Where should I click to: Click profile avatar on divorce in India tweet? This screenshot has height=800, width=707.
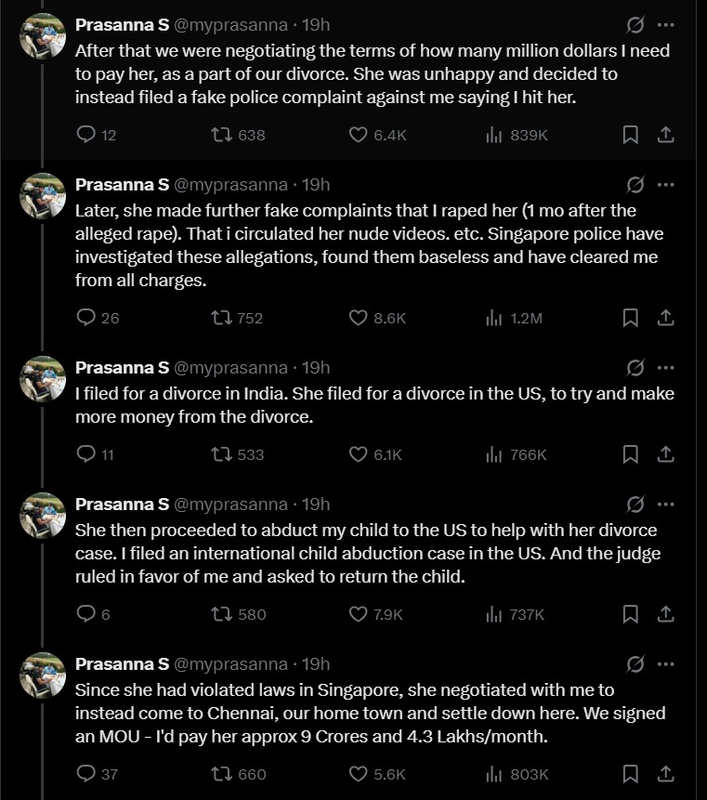tap(43, 378)
